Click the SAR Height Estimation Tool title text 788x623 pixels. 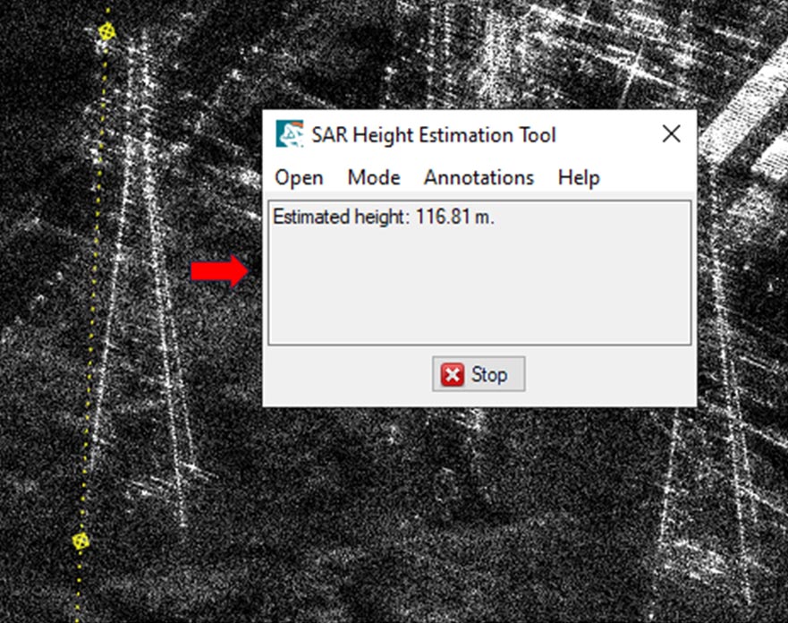coord(433,134)
